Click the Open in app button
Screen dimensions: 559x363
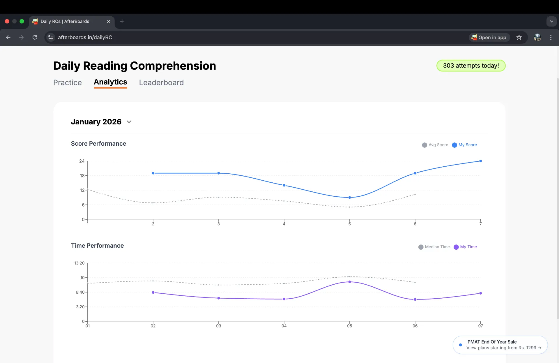(489, 37)
